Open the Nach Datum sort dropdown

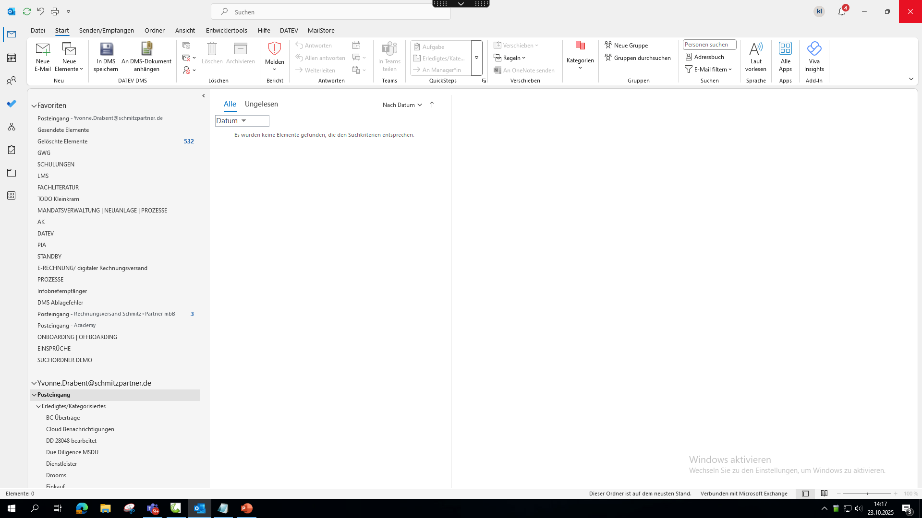[402, 105]
